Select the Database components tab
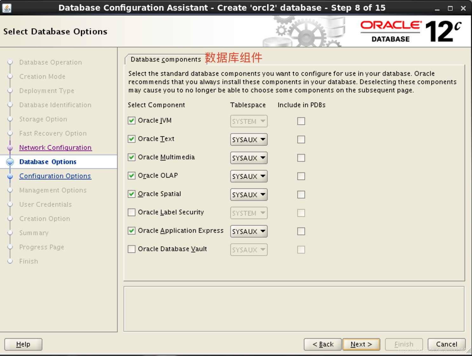Viewport: 472px width, 356px height. (166, 59)
